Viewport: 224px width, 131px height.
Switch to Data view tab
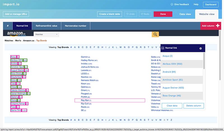(x=185, y=14)
